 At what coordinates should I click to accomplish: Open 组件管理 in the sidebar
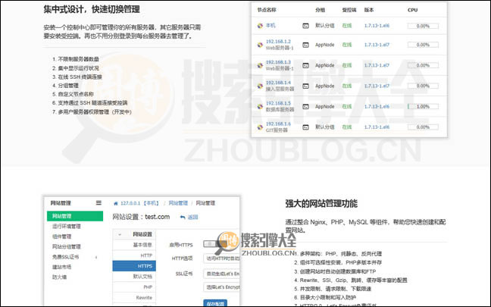pos(61,237)
